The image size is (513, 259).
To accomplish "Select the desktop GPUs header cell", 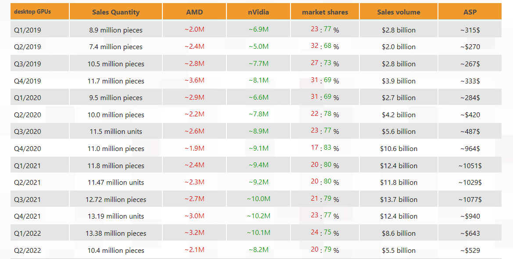I will tap(32, 11).
